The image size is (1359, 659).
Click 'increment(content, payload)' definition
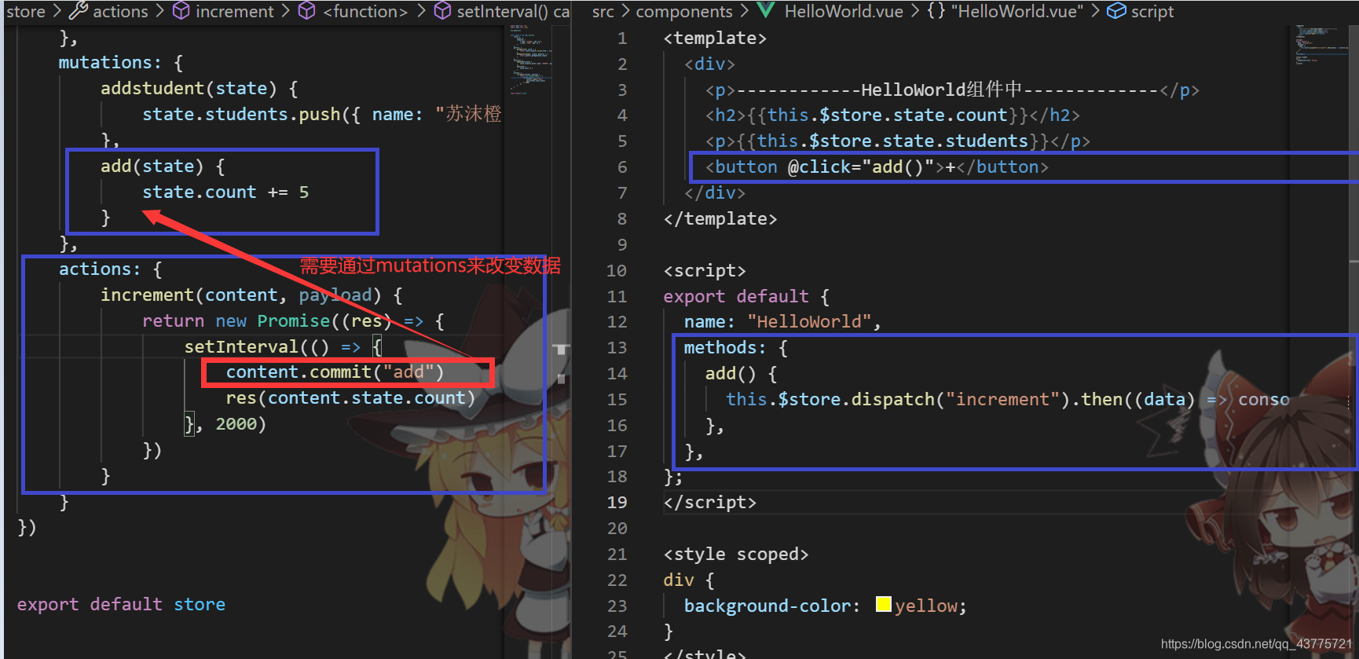coord(241,295)
